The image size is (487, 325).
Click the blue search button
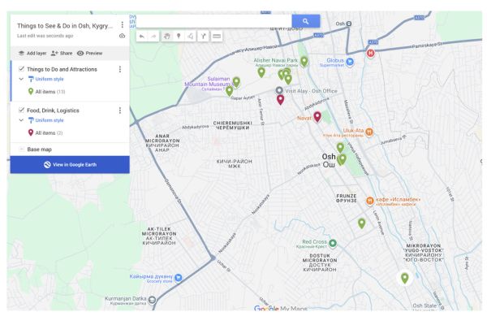click(x=306, y=21)
